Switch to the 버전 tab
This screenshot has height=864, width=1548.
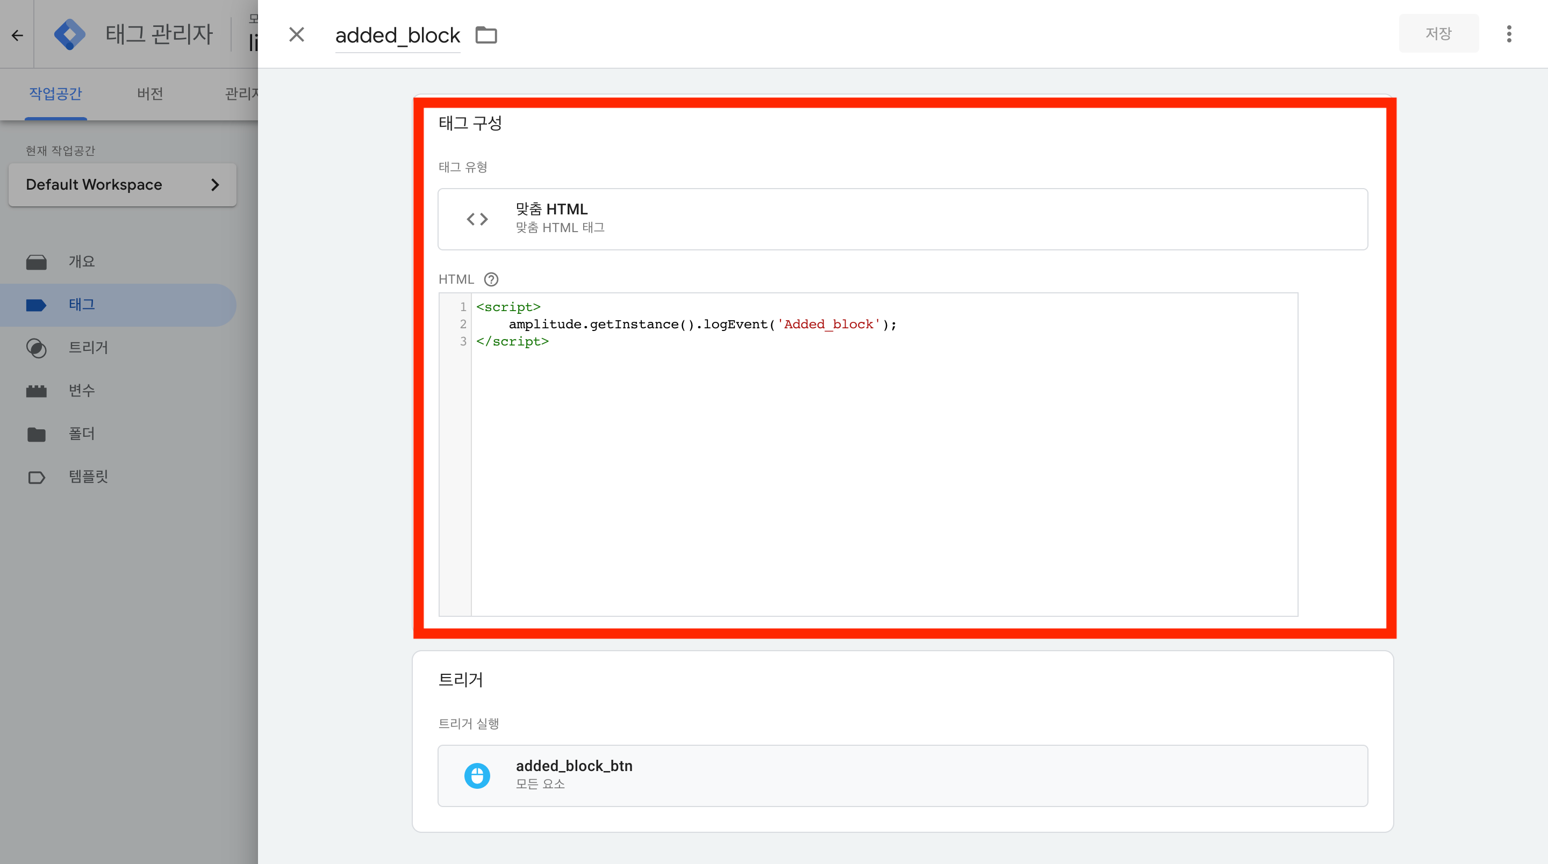(149, 93)
